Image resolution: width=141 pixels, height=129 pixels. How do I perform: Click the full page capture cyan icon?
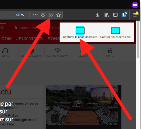pyautogui.click(x=80, y=30)
